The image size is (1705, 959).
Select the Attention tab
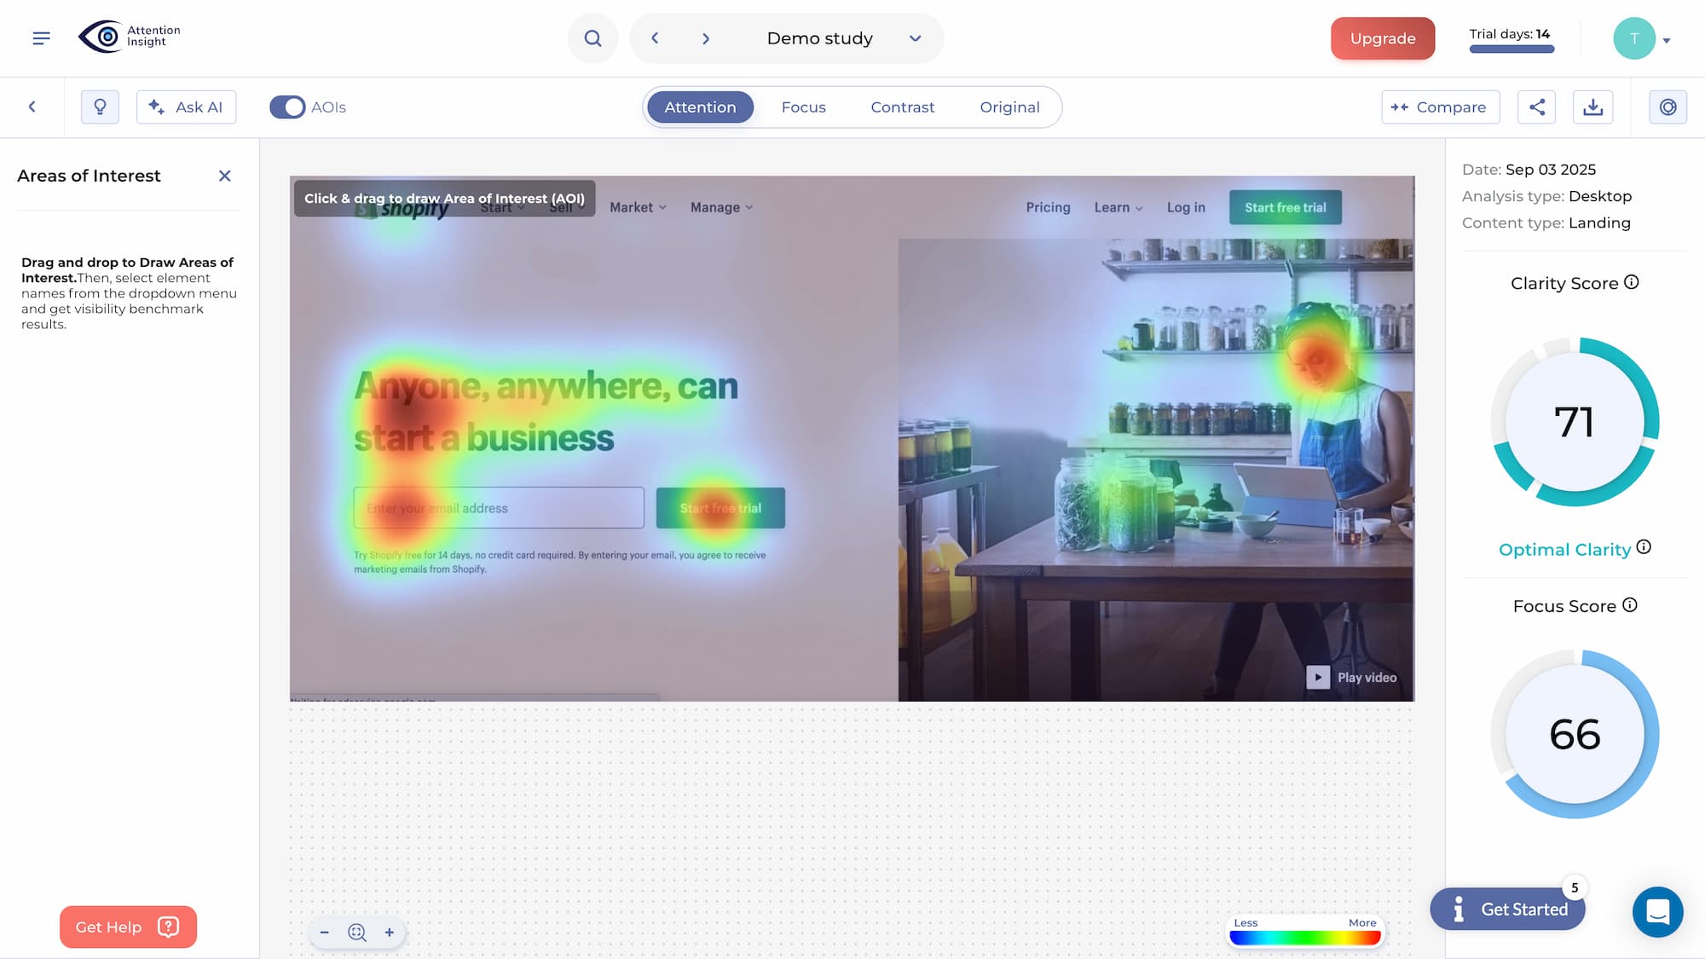point(700,107)
